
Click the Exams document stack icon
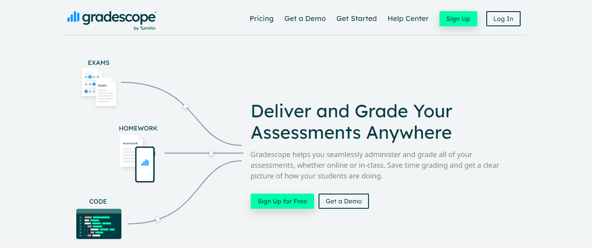tap(99, 87)
